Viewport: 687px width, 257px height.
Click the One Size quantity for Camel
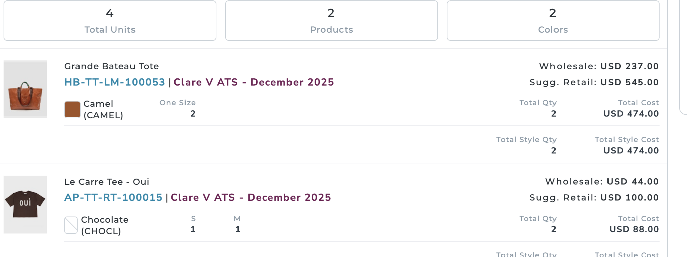click(x=193, y=114)
